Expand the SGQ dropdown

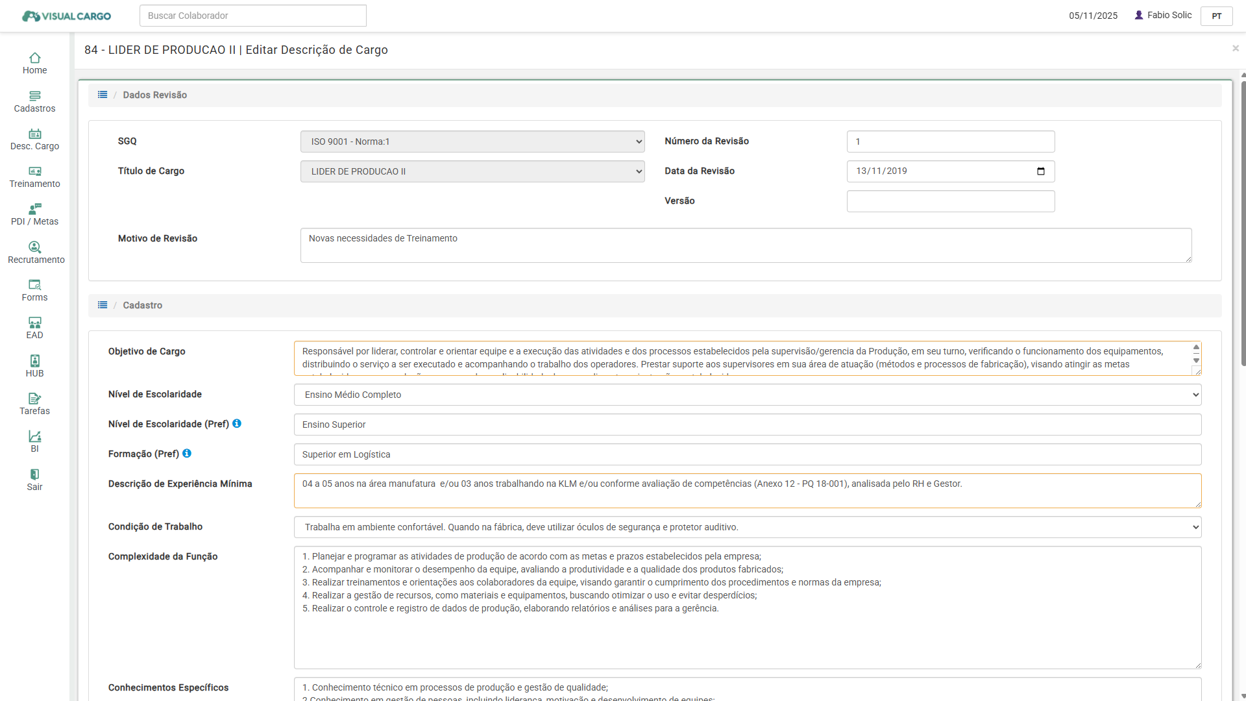click(472, 141)
